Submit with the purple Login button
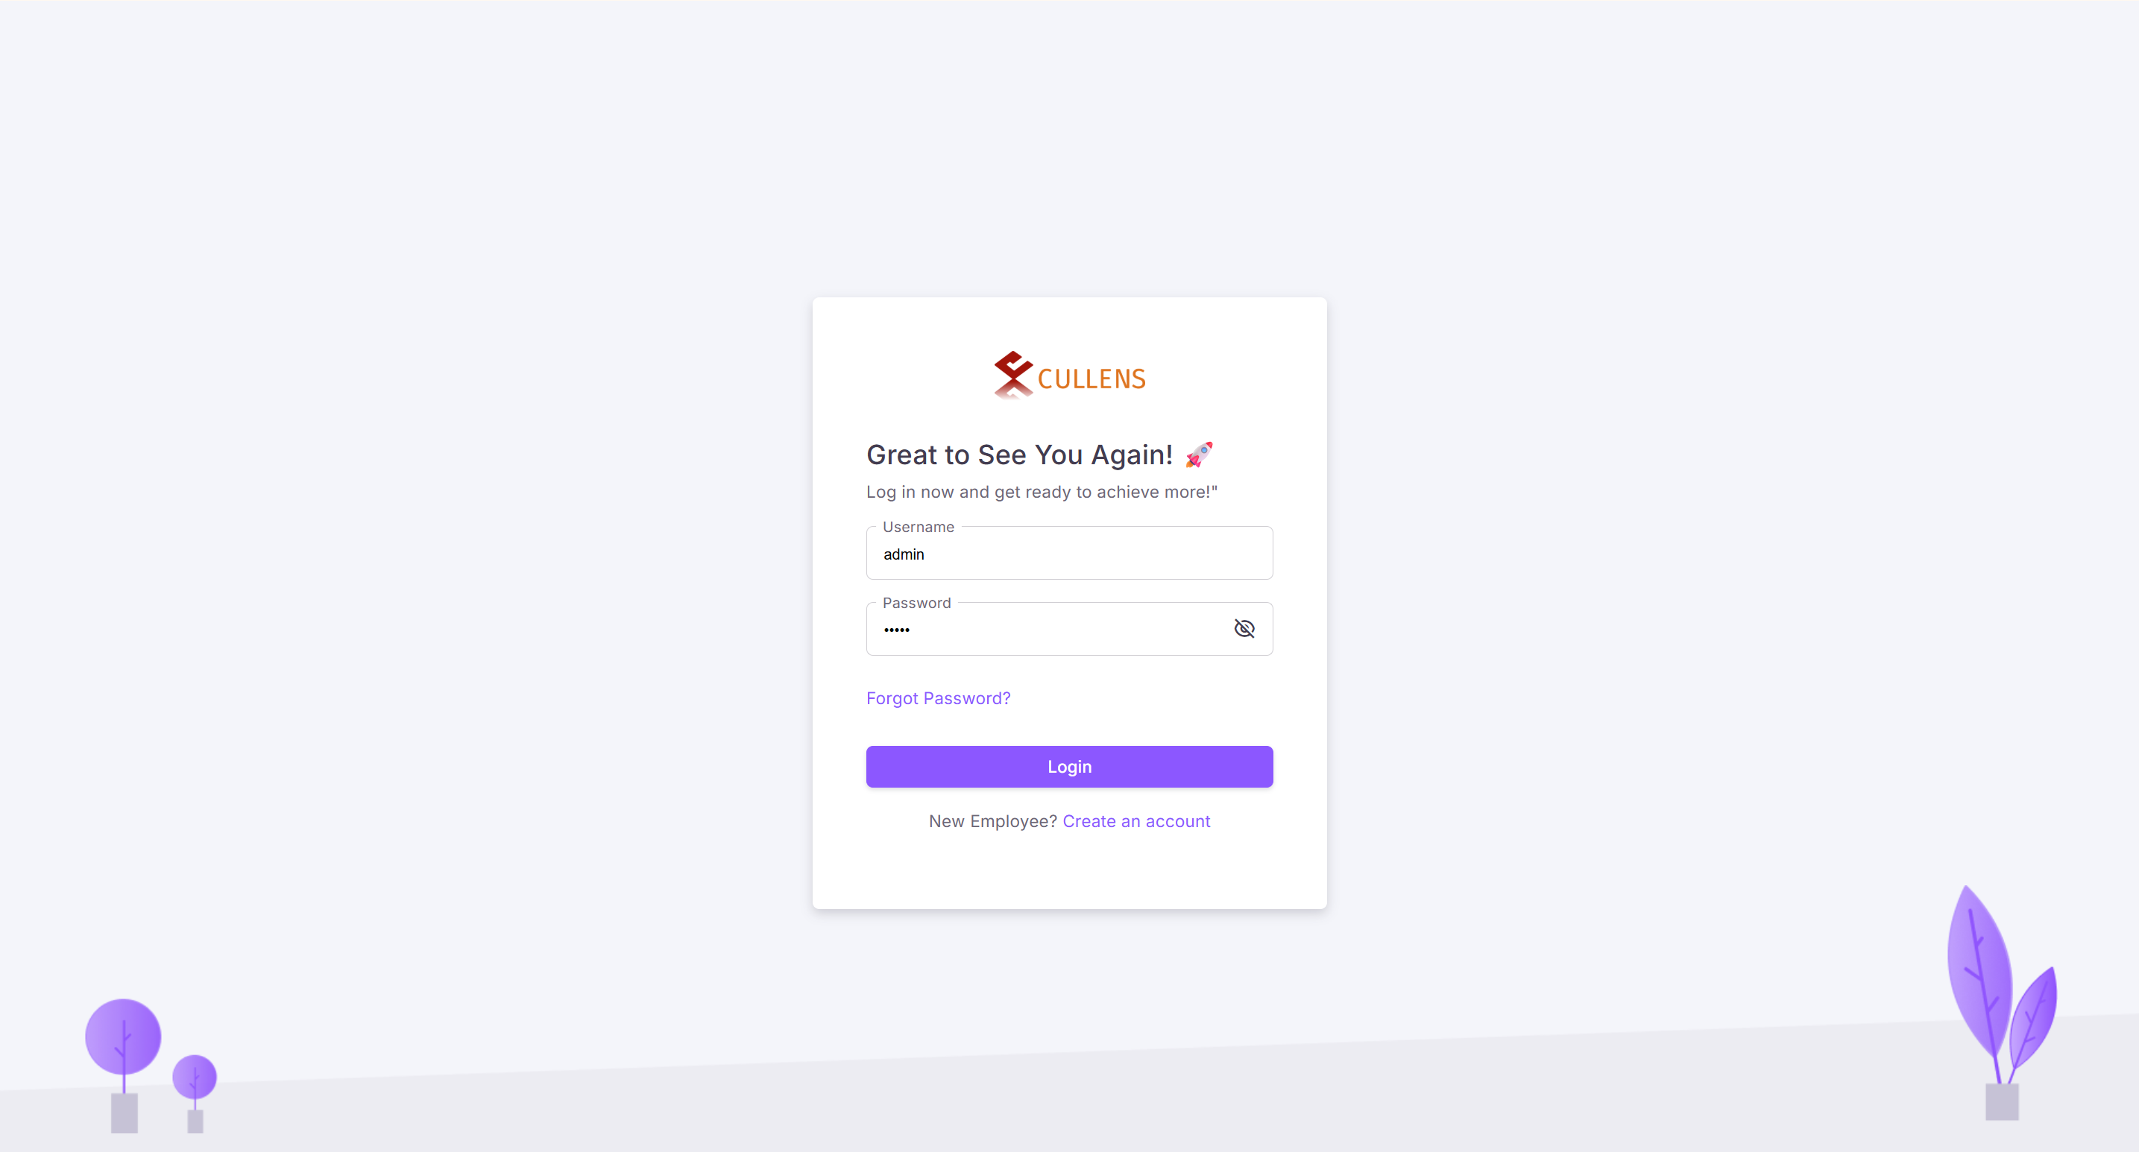Image resolution: width=2139 pixels, height=1152 pixels. point(1069,767)
